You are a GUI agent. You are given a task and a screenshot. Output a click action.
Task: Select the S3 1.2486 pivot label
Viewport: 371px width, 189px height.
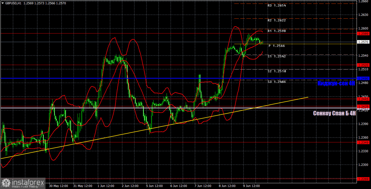click(x=277, y=82)
